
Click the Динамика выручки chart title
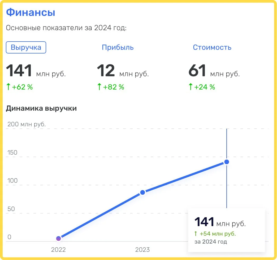pos(41,108)
